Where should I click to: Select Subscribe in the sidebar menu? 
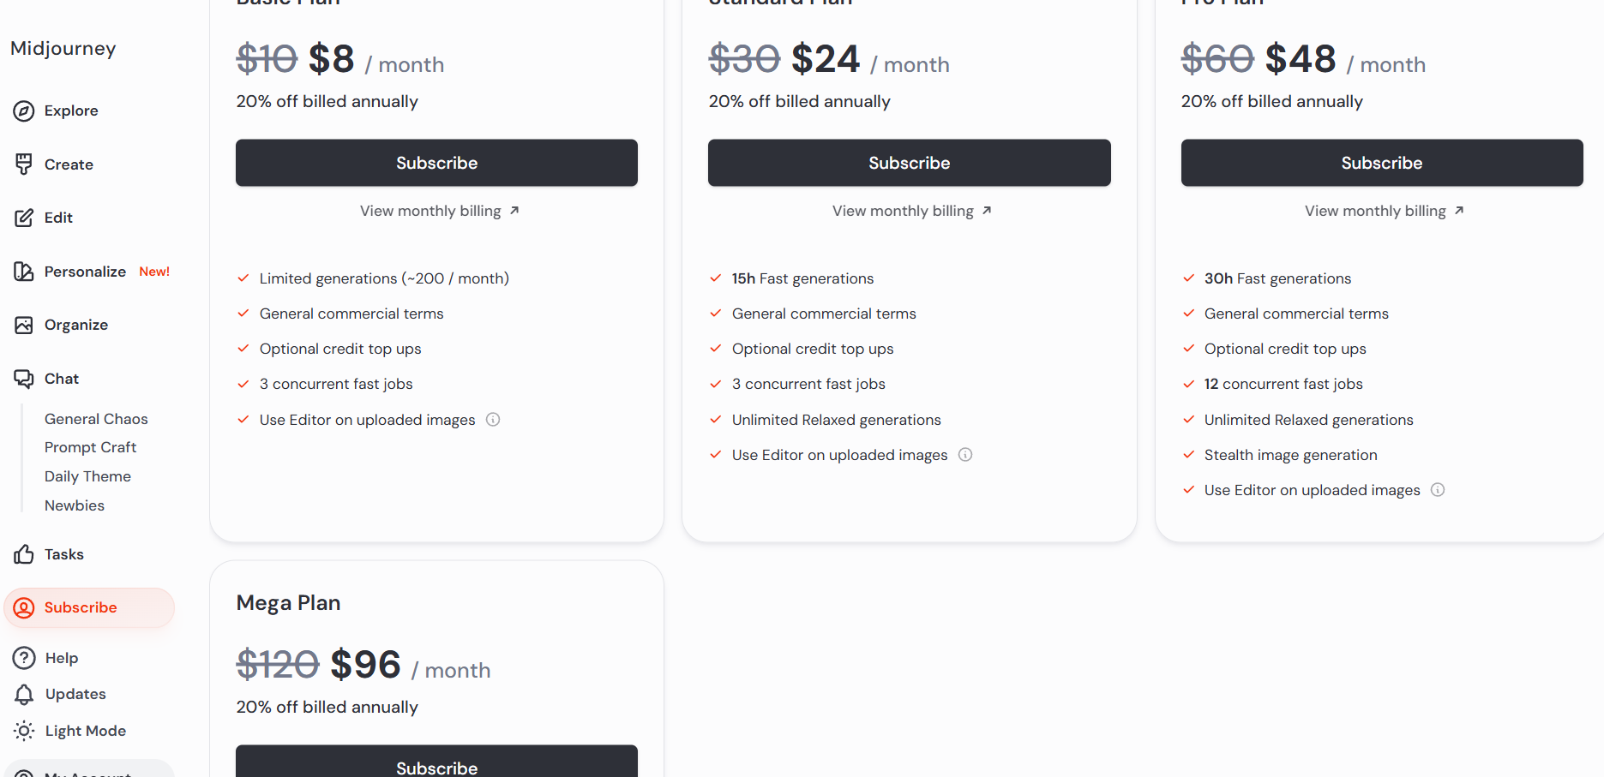point(89,607)
